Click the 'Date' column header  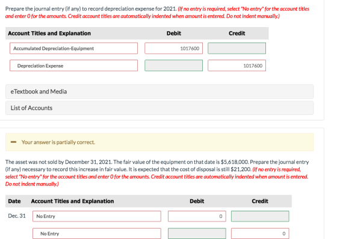pos(14,201)
